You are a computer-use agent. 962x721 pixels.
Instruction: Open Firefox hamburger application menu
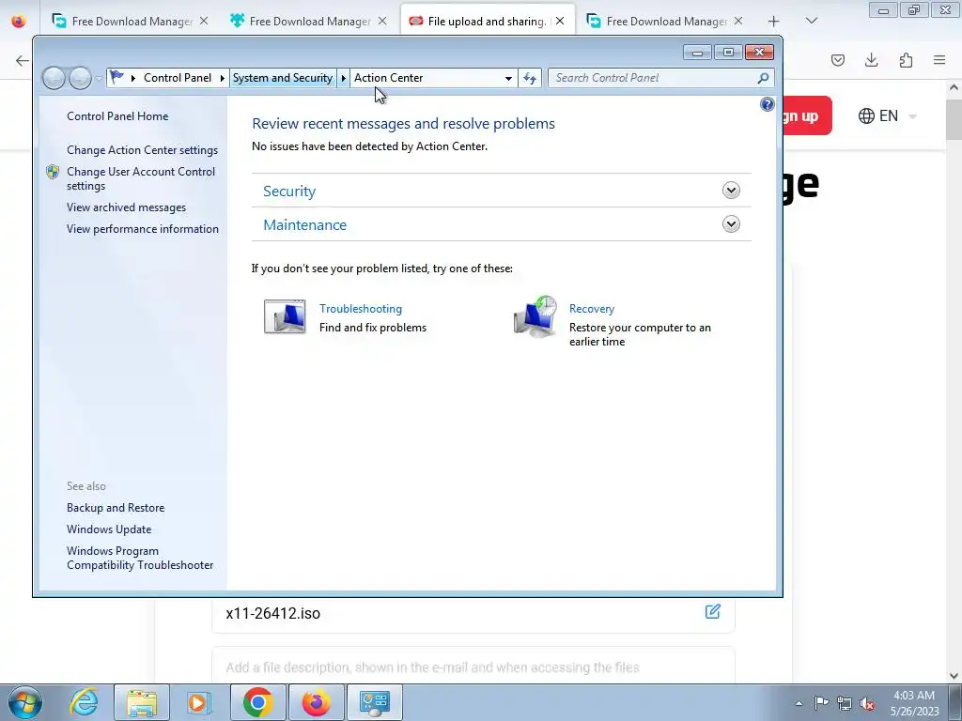[x=939, y=60]
